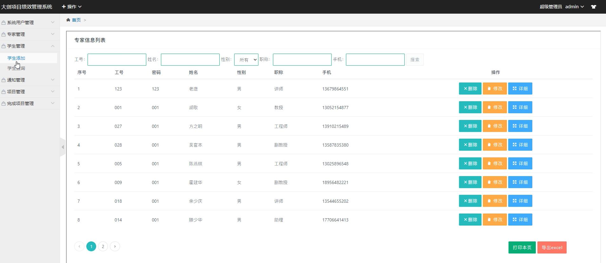Viewport: 606px width, 263px height.
Task: Edit the row for 吴官本
Action: (495, 145)
